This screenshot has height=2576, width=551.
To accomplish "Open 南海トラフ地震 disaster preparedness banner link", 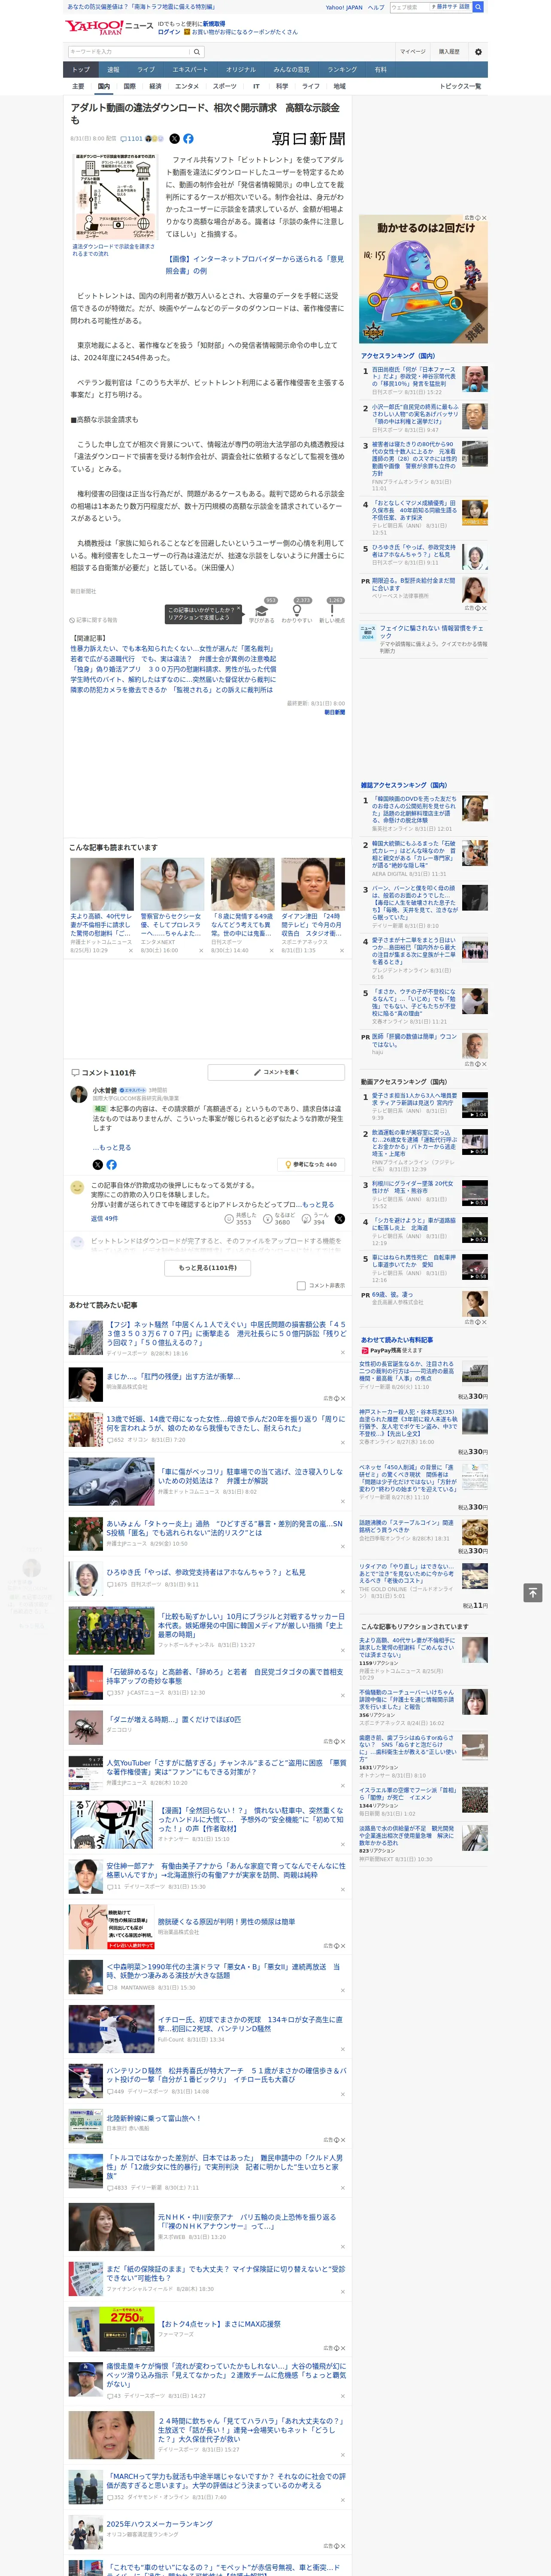I will 141,7.
